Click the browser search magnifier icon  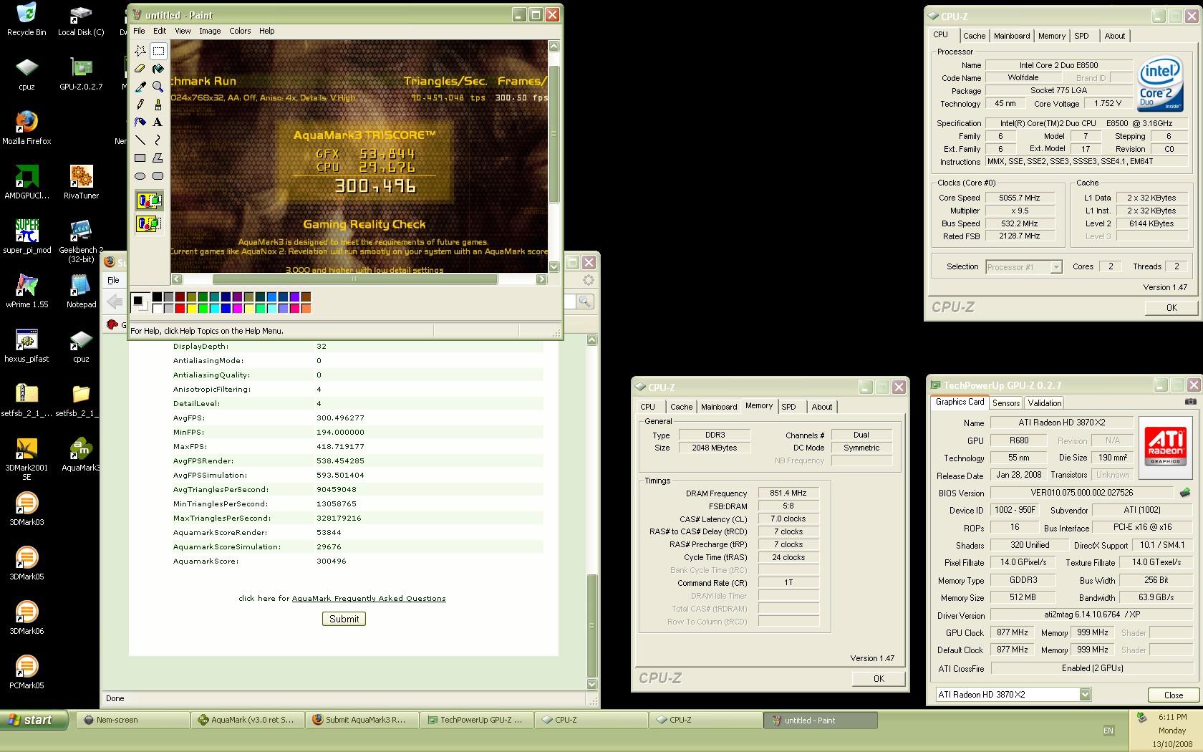tap(585, 302)
